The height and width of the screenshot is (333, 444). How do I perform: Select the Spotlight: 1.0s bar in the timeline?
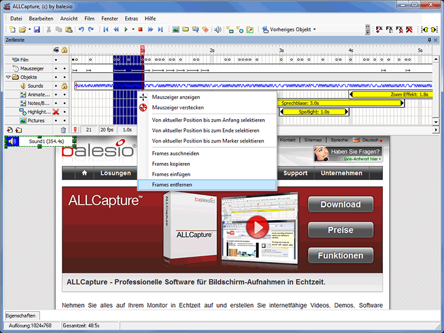click(x=314, y=112)
